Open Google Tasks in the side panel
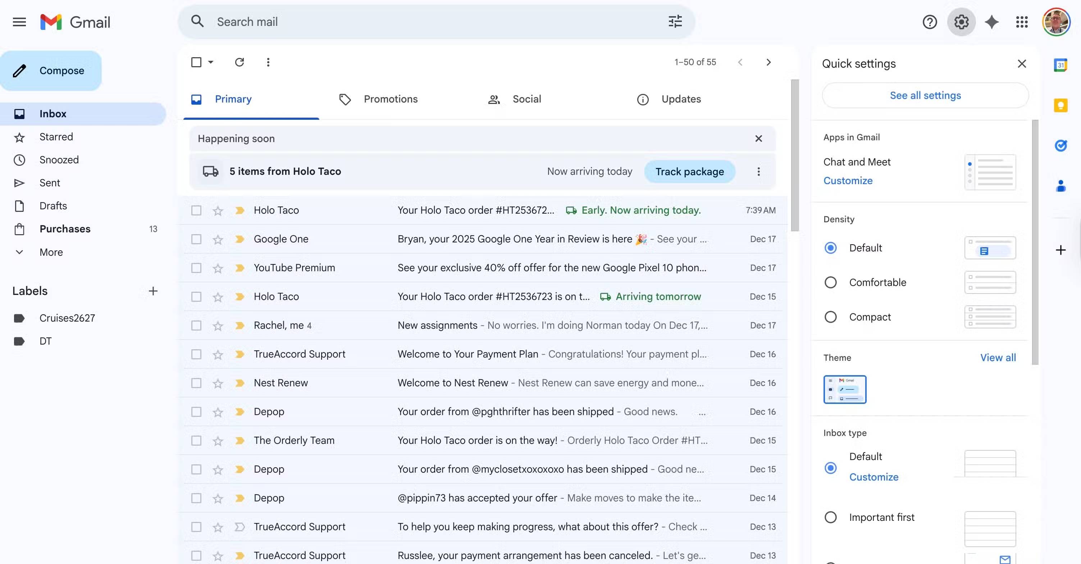1081x564 pixels. tap(1061, 145)
